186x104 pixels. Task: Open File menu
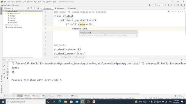pyautogui.click(x=5, y=2)
